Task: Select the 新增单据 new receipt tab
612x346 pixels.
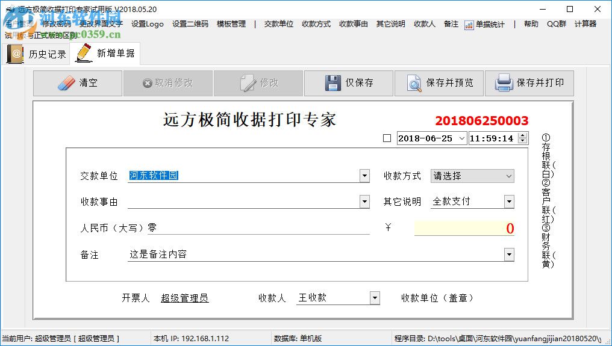Action: (105, 54)
